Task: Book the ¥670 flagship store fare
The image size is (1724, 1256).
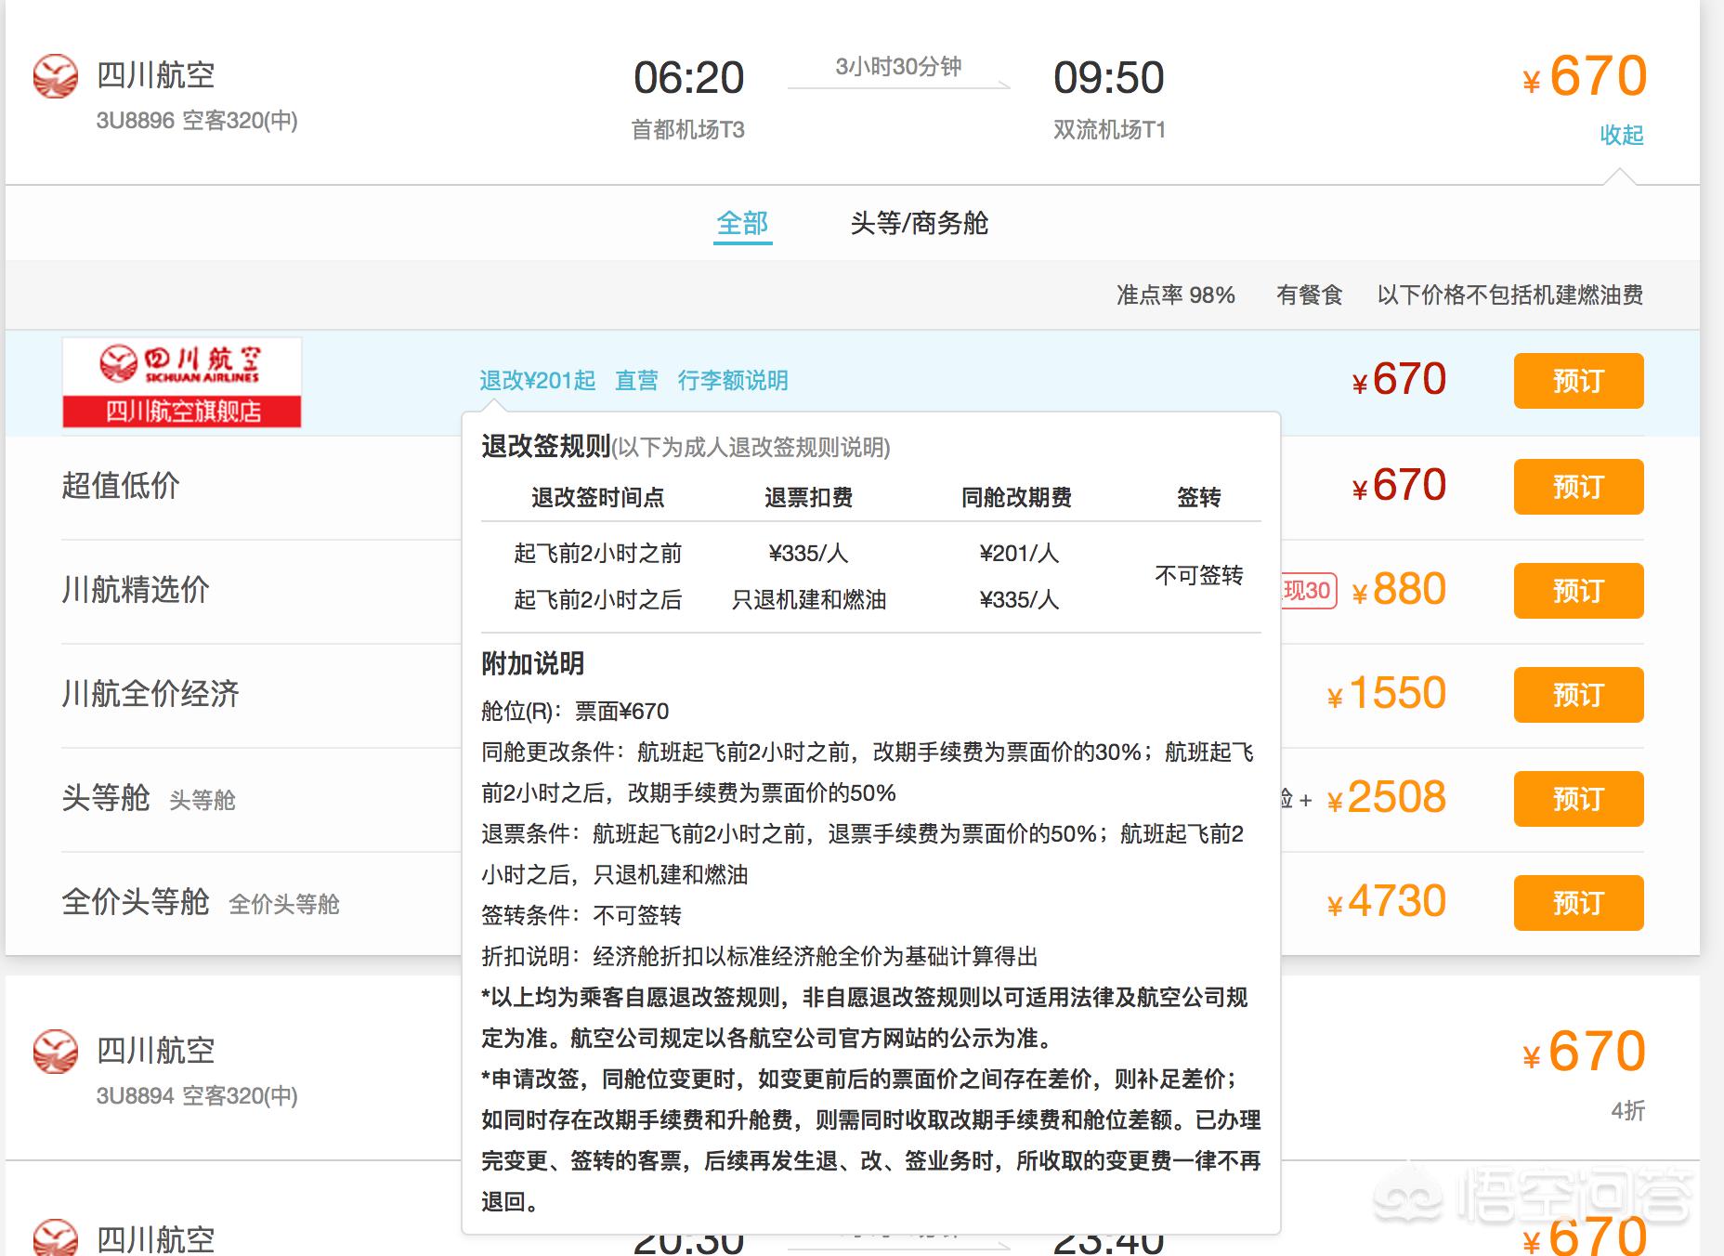Action: pos(1578,380)
